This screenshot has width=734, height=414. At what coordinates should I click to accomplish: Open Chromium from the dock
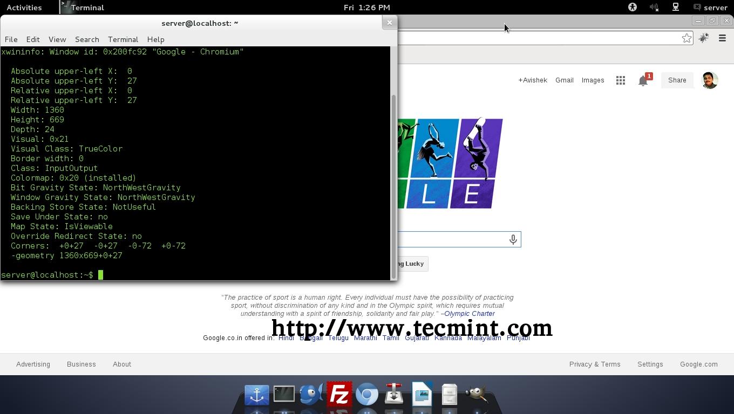coord(366,394)
